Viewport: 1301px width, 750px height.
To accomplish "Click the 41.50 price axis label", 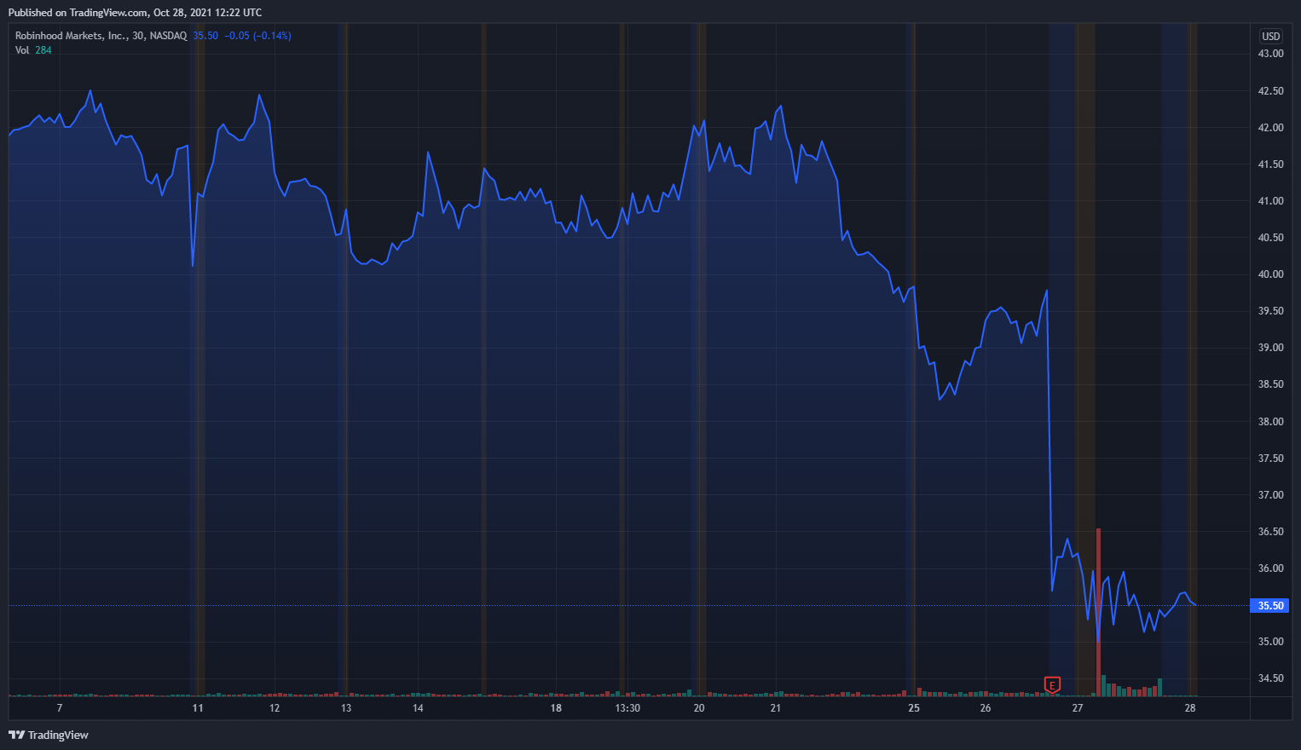I will 1271,164.
